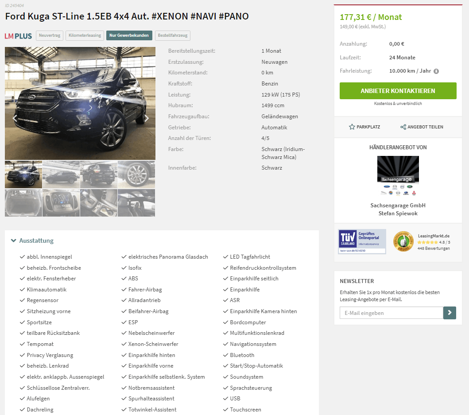Viewport: 469px width, 415px height.
Task: Open the wheel rim thumbnail photo
Action: pyautogui.click(x=136, y=175)
